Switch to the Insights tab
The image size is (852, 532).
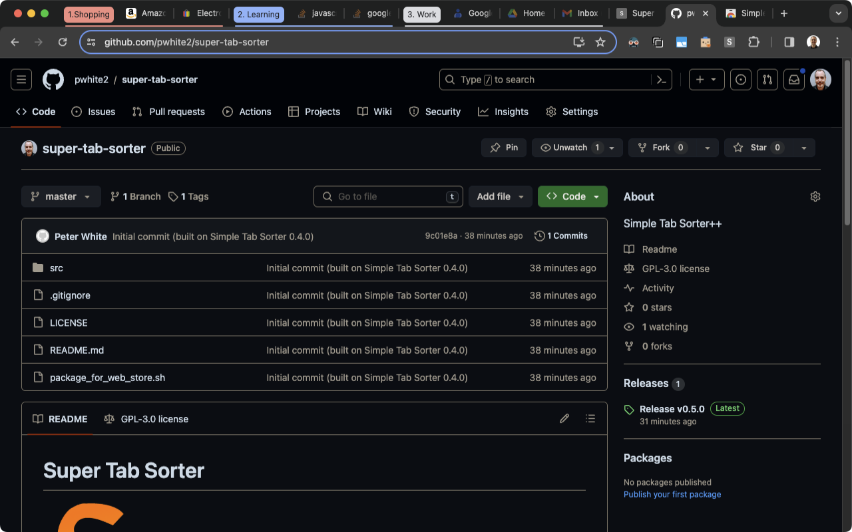(503, 112)
